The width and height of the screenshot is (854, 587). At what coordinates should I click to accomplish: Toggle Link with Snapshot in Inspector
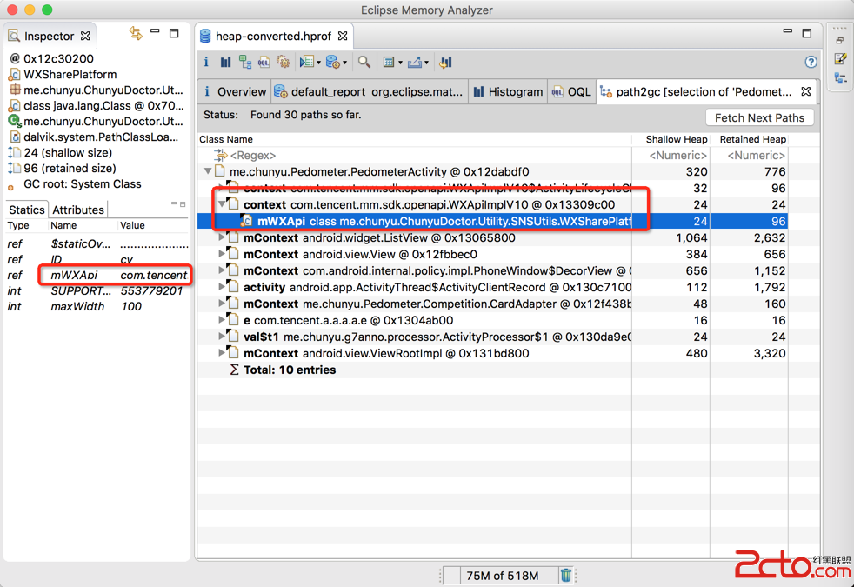136,34
